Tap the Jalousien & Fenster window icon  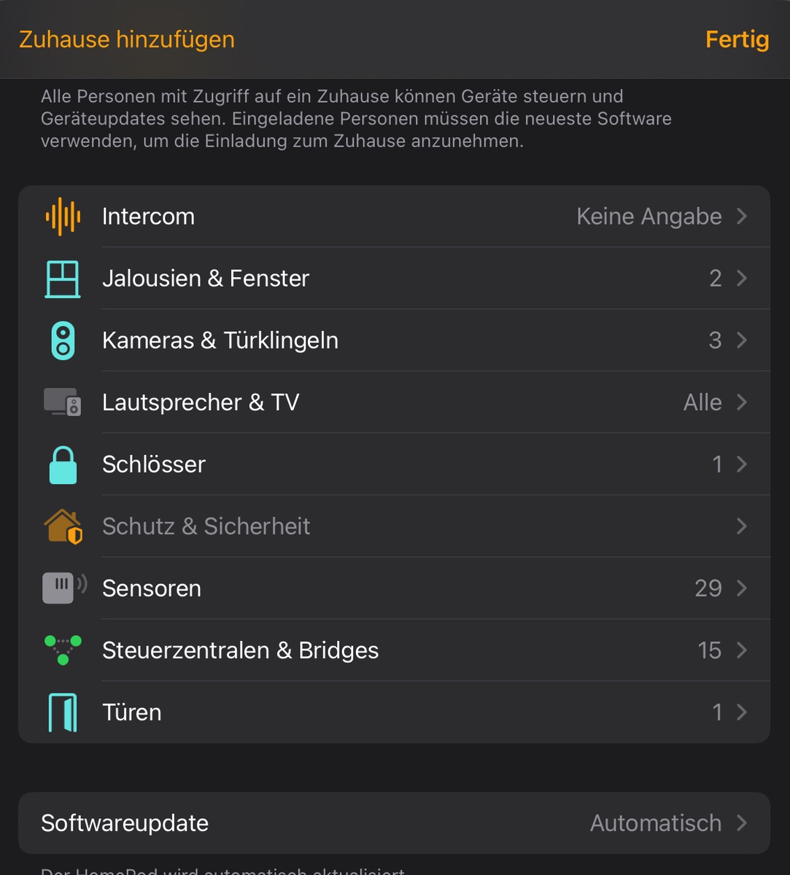(x=63, y=279)
